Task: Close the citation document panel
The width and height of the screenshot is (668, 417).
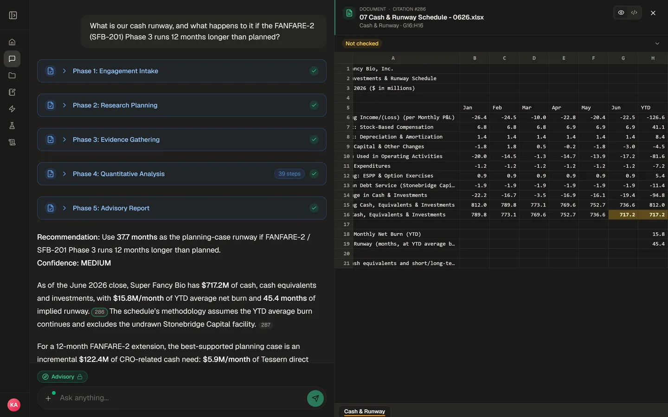Action: (x=653, y=13)
